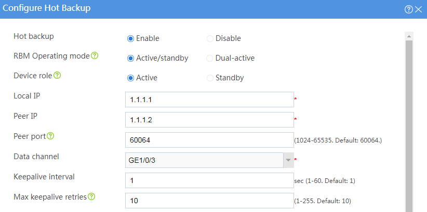Viewport: 427px width, 212px height.
Task: Click the Max keepalive retries label
Action: coord(50,196)
